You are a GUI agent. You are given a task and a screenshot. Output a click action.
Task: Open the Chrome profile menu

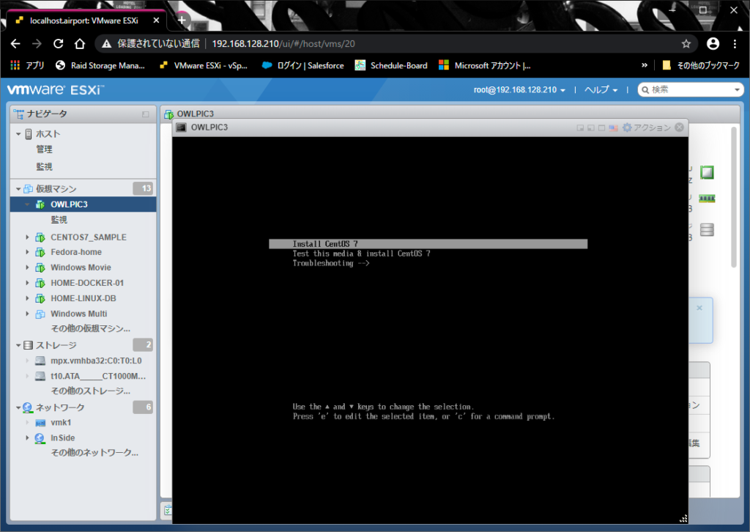(x=713, y=43)
